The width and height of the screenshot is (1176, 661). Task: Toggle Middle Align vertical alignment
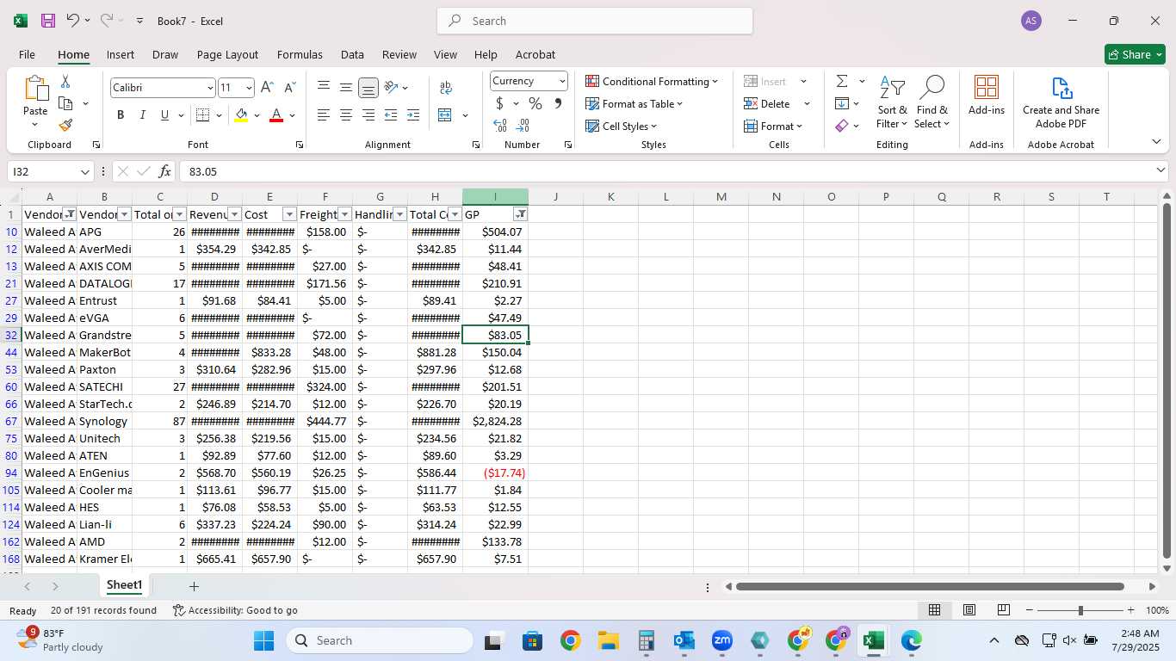pyautogui.click(x=346, y=87)
